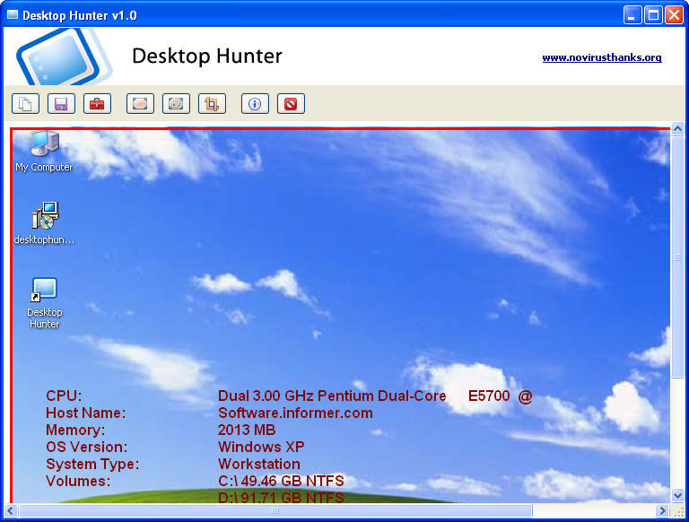The image size is (689, 522).
Task: Click the Desktop Hunter logo image in header
Action: click(64, 57)
